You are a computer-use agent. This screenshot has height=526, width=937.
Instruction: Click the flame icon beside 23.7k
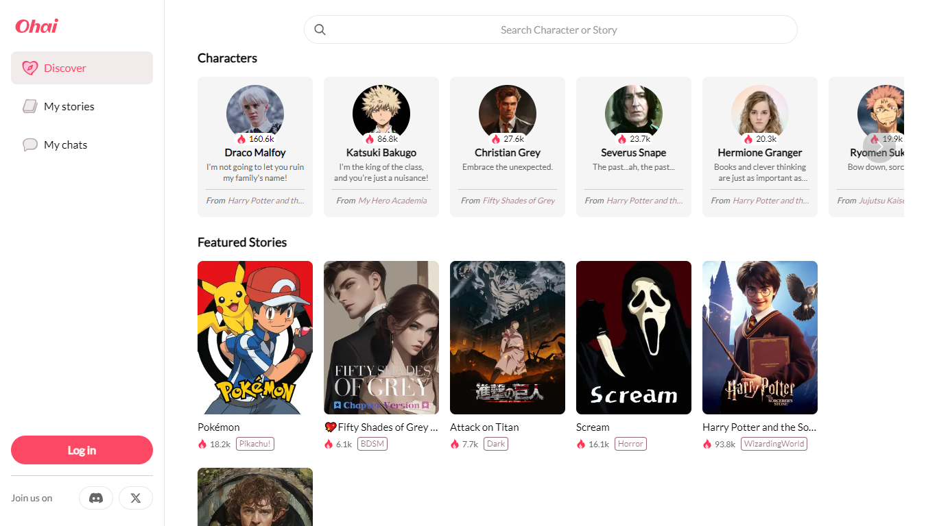[622, 139]
